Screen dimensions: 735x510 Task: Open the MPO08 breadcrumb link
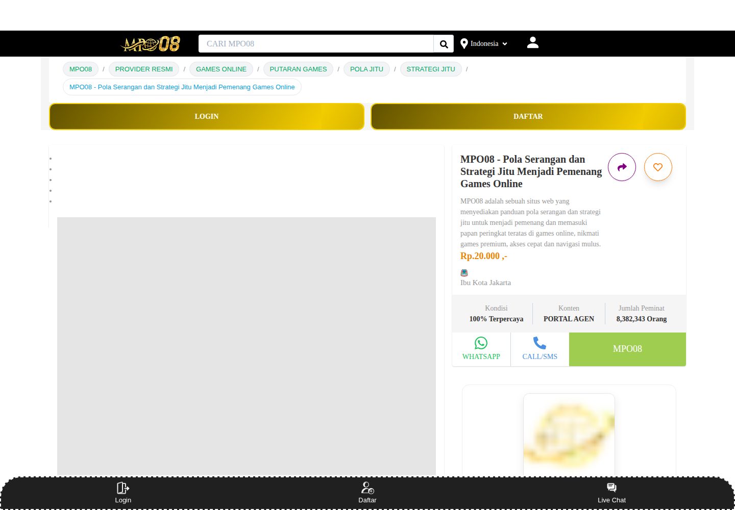(81, 69)
